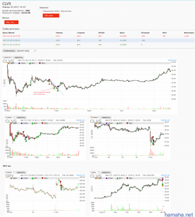Click the red sell trade marker on the 1-minute chart

[49, 80]
